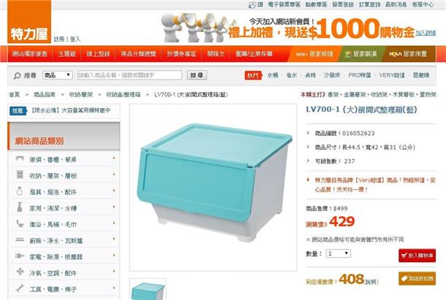446x300 pixels.
Task: Click the magnifier search icon
Action: (x=17, y=76)
